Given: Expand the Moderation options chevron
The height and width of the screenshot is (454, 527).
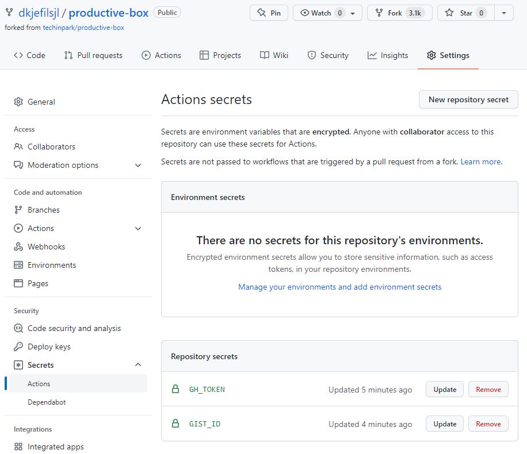Looking at the screenshot, I should click(x=138, y=165).
